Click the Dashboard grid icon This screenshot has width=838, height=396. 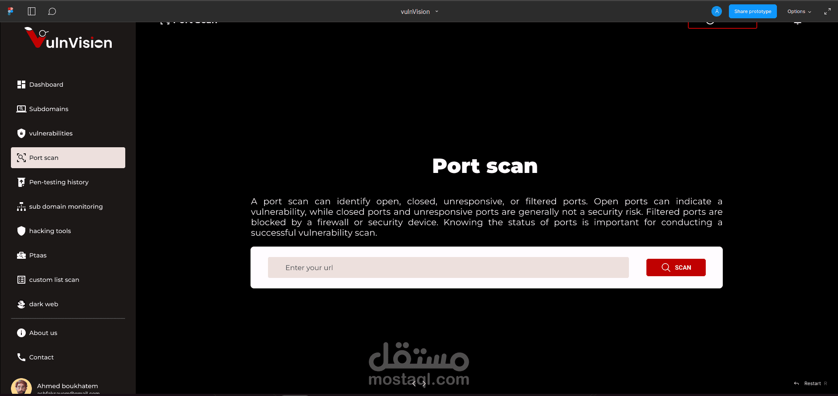[21, 85]
